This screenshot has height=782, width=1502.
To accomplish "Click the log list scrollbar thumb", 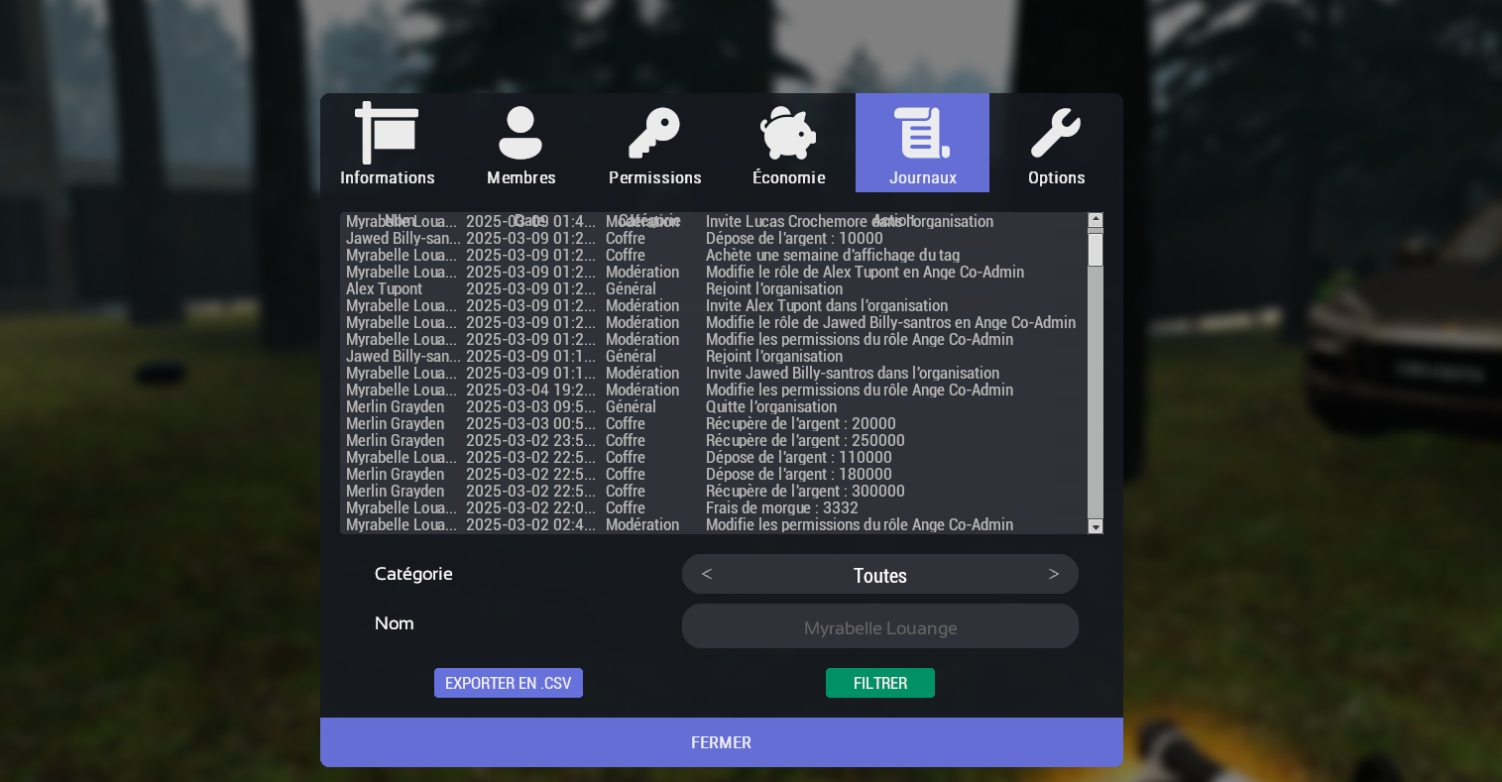I will pyautogui.click(x=1096, y=249).
